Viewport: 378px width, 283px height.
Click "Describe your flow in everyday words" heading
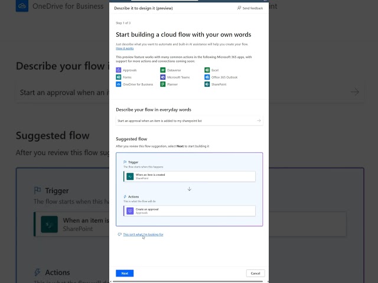pos(154,110)
